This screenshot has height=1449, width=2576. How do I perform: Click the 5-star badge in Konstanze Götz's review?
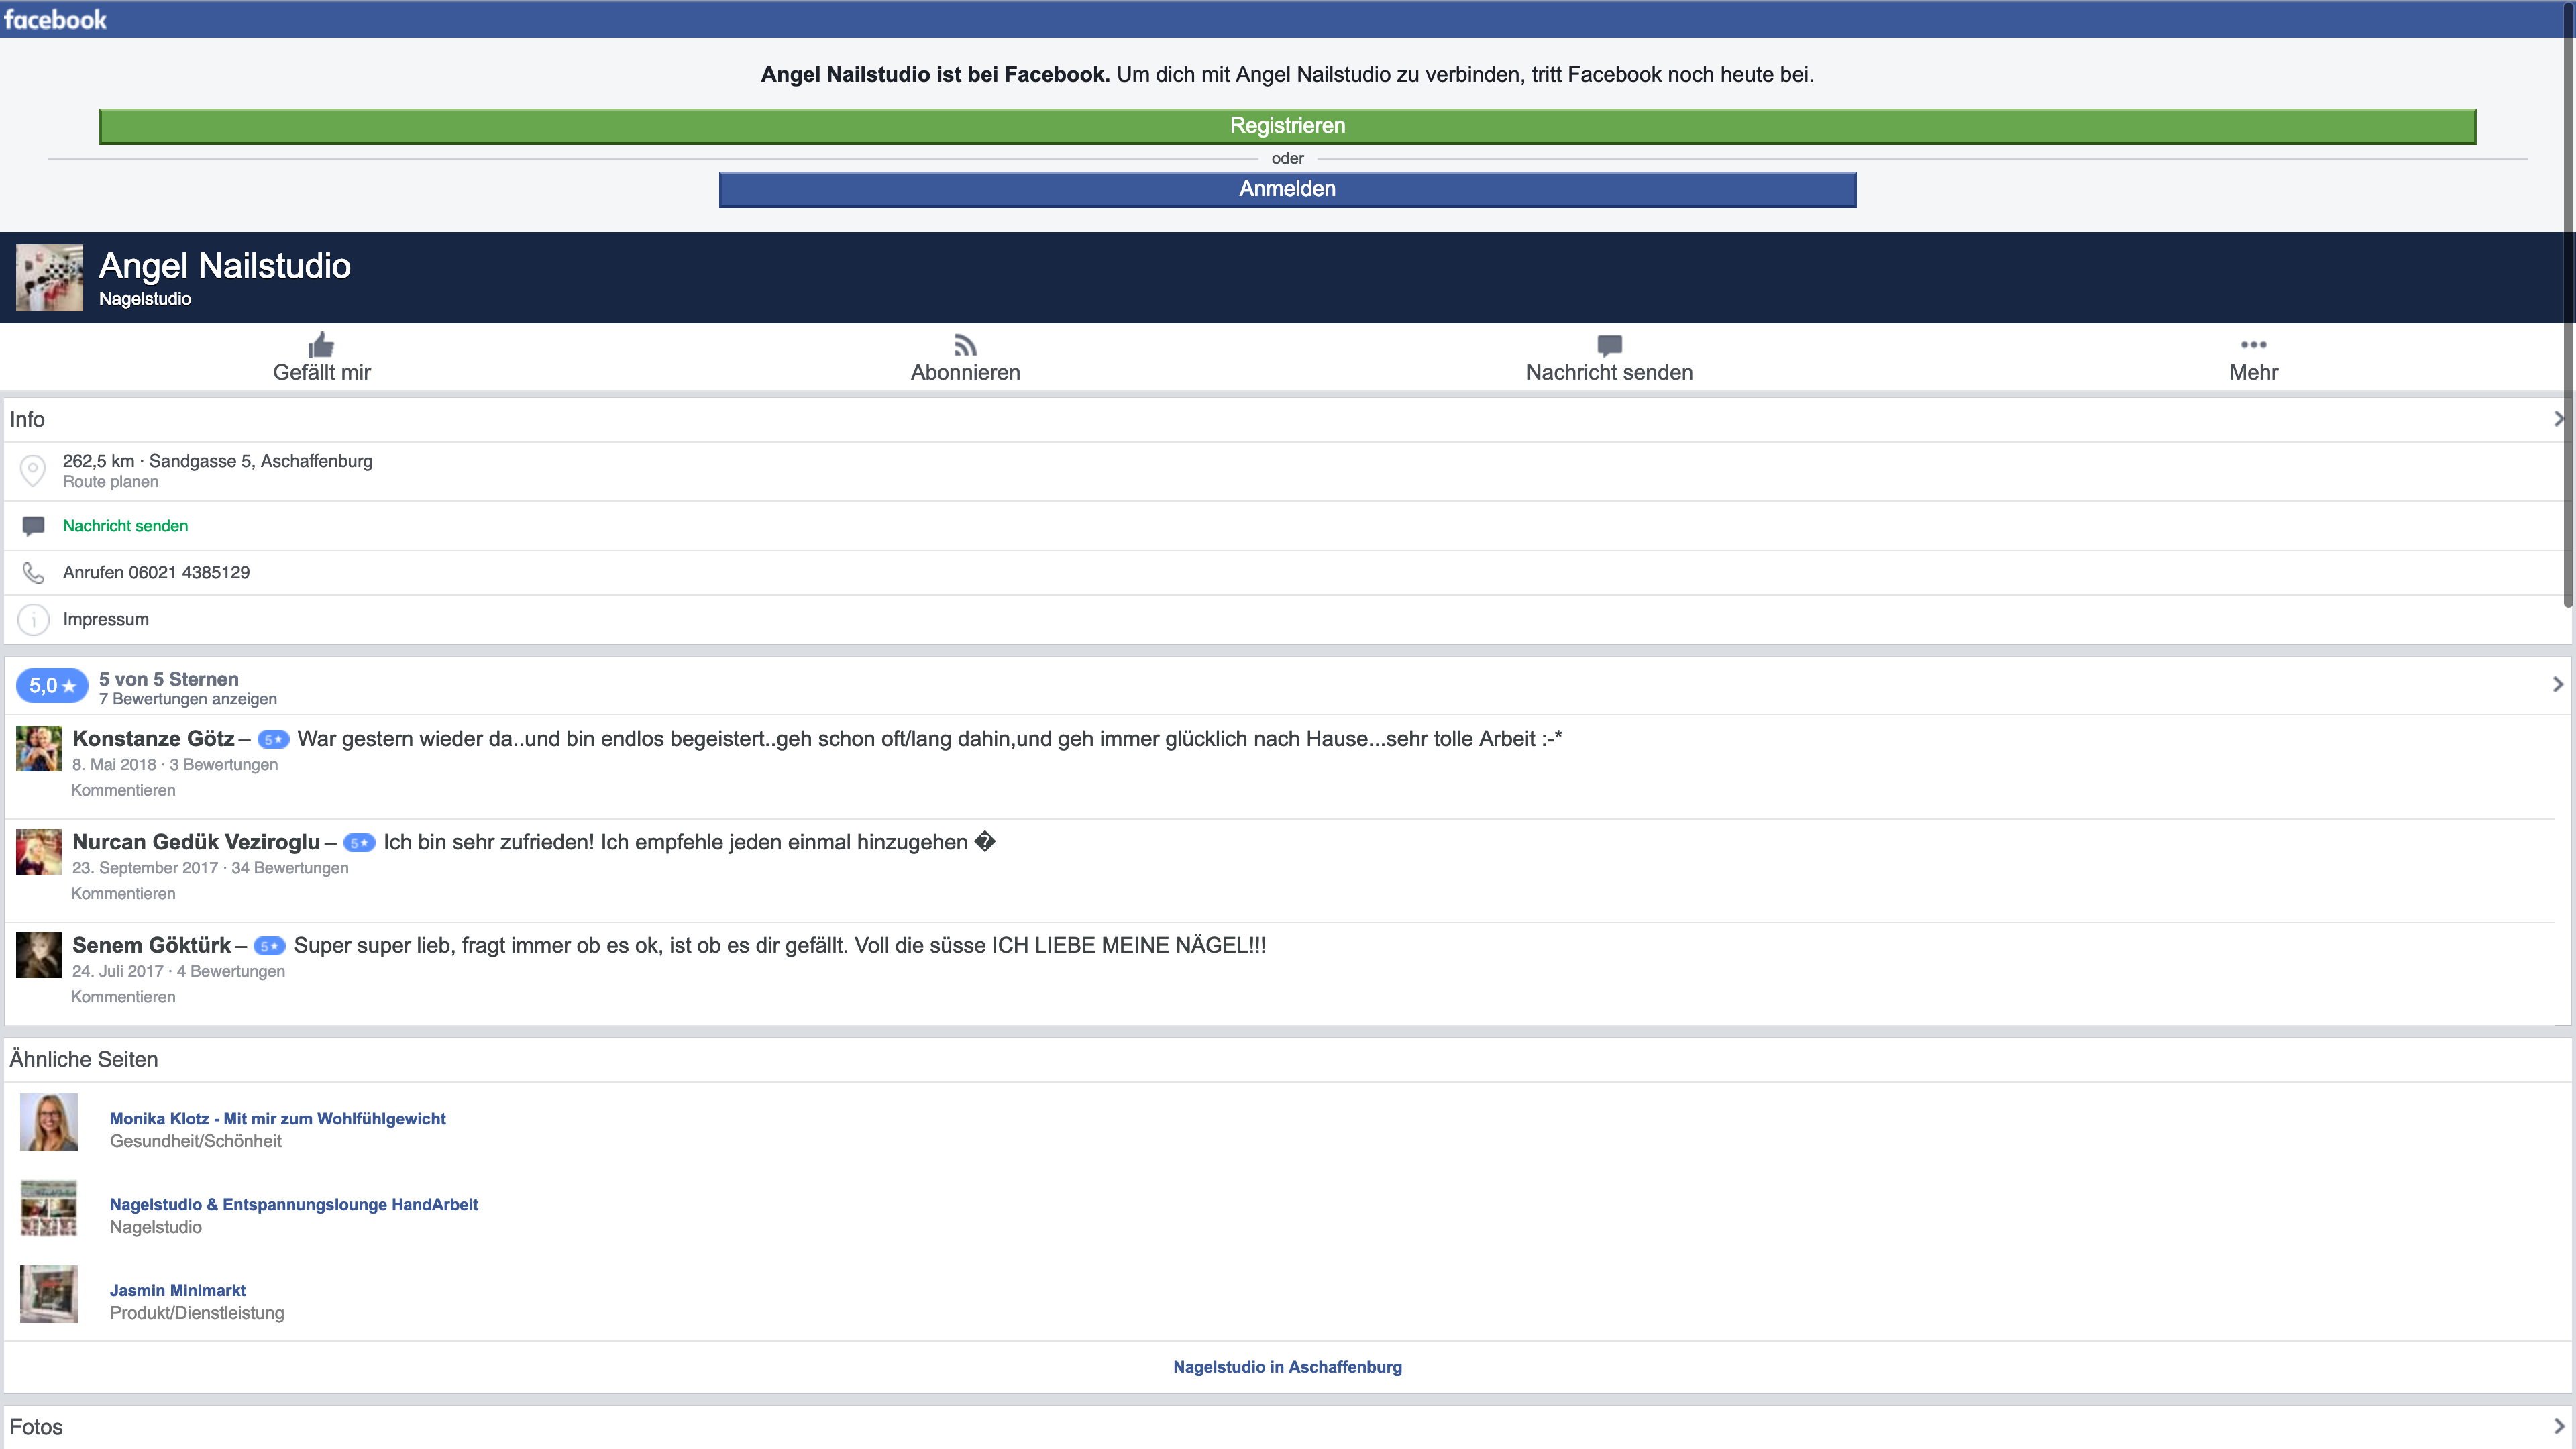[x=273, y=740]
